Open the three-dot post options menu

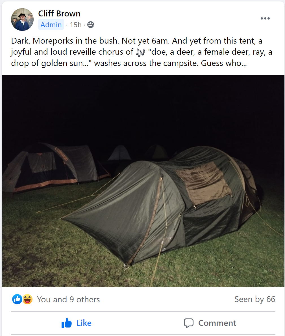(265, 18)
